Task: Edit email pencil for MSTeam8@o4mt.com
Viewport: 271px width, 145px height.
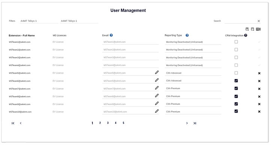Action: coord(157,95)
